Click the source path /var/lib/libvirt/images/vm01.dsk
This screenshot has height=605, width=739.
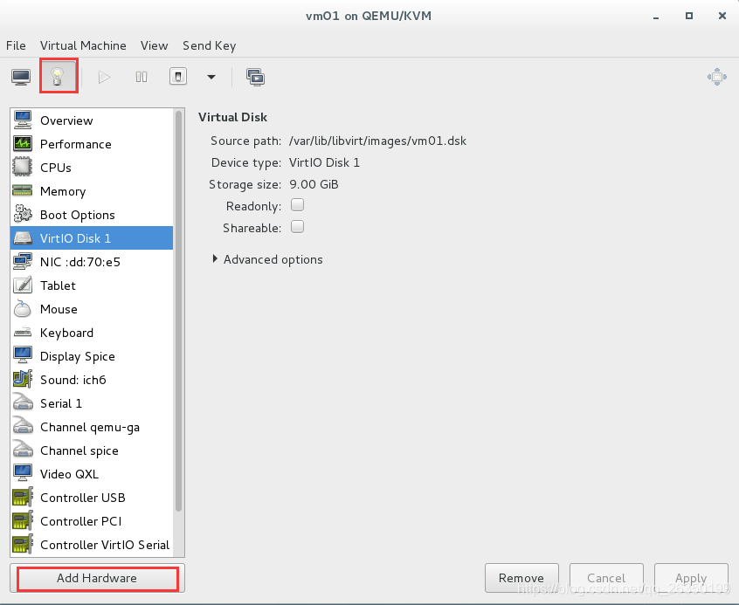tap(377, 141)
